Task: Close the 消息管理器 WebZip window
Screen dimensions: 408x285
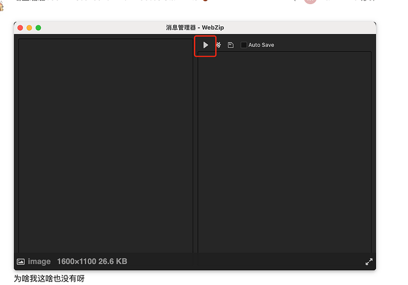Action: (x=20, y=28)
